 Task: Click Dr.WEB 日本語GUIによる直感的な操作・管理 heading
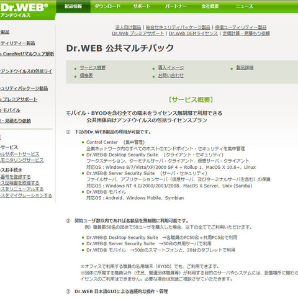pyautogui.click(x=121, y=292)
